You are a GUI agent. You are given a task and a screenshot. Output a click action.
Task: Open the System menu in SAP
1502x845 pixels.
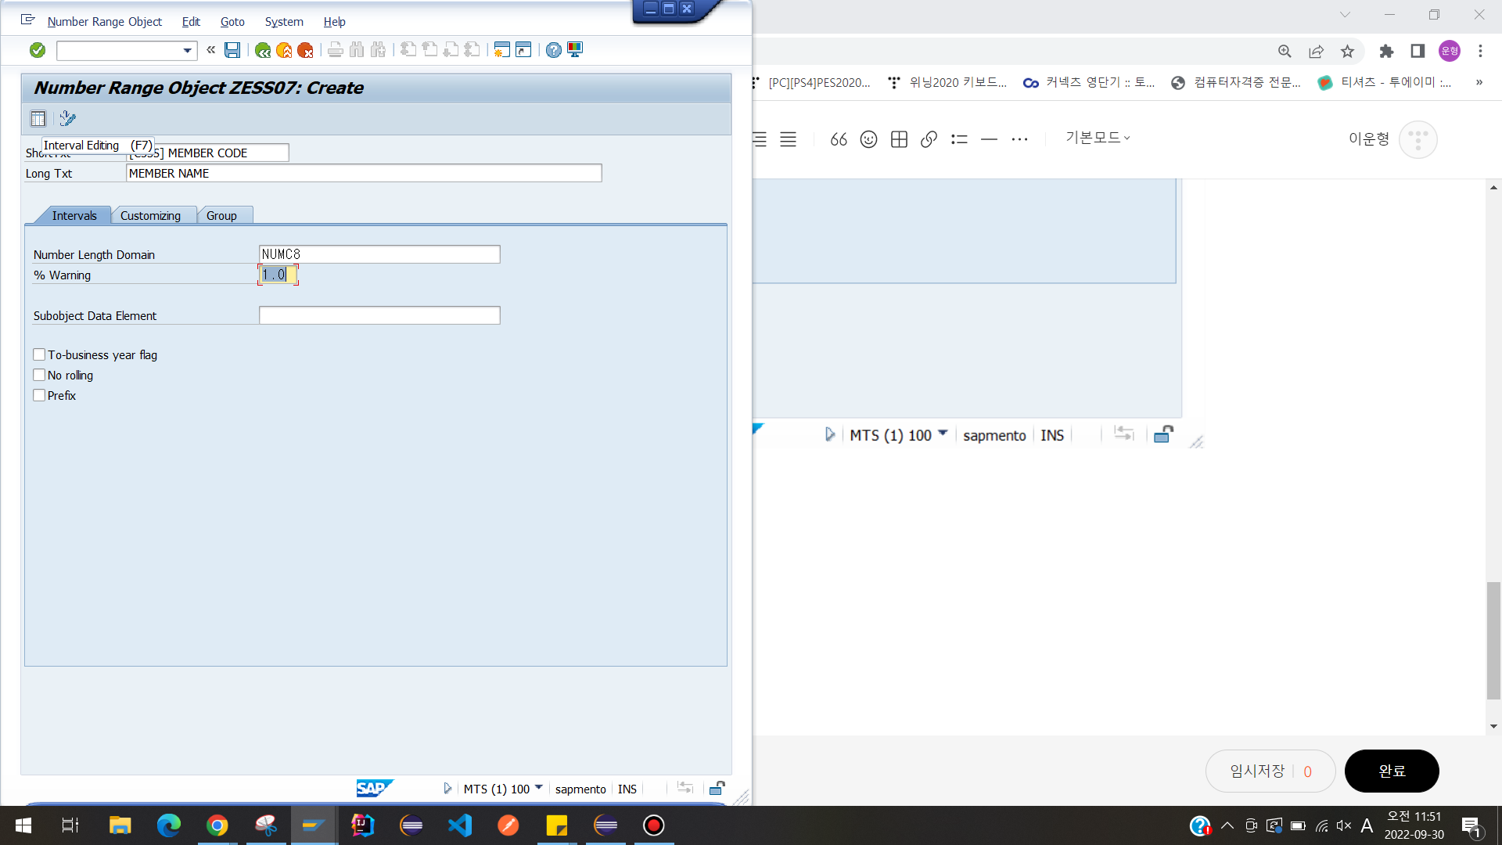(284, 22)
